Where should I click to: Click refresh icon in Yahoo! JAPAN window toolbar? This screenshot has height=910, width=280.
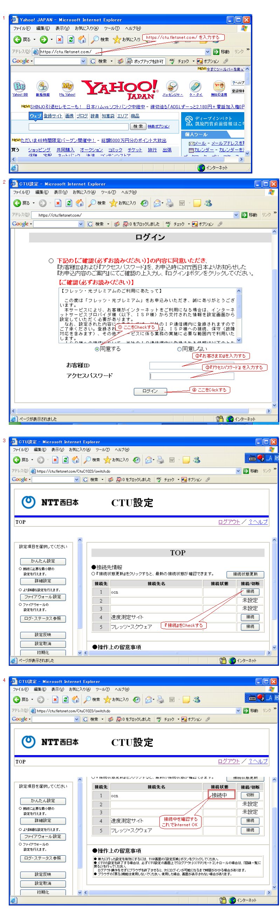click(x=71, y=40)
